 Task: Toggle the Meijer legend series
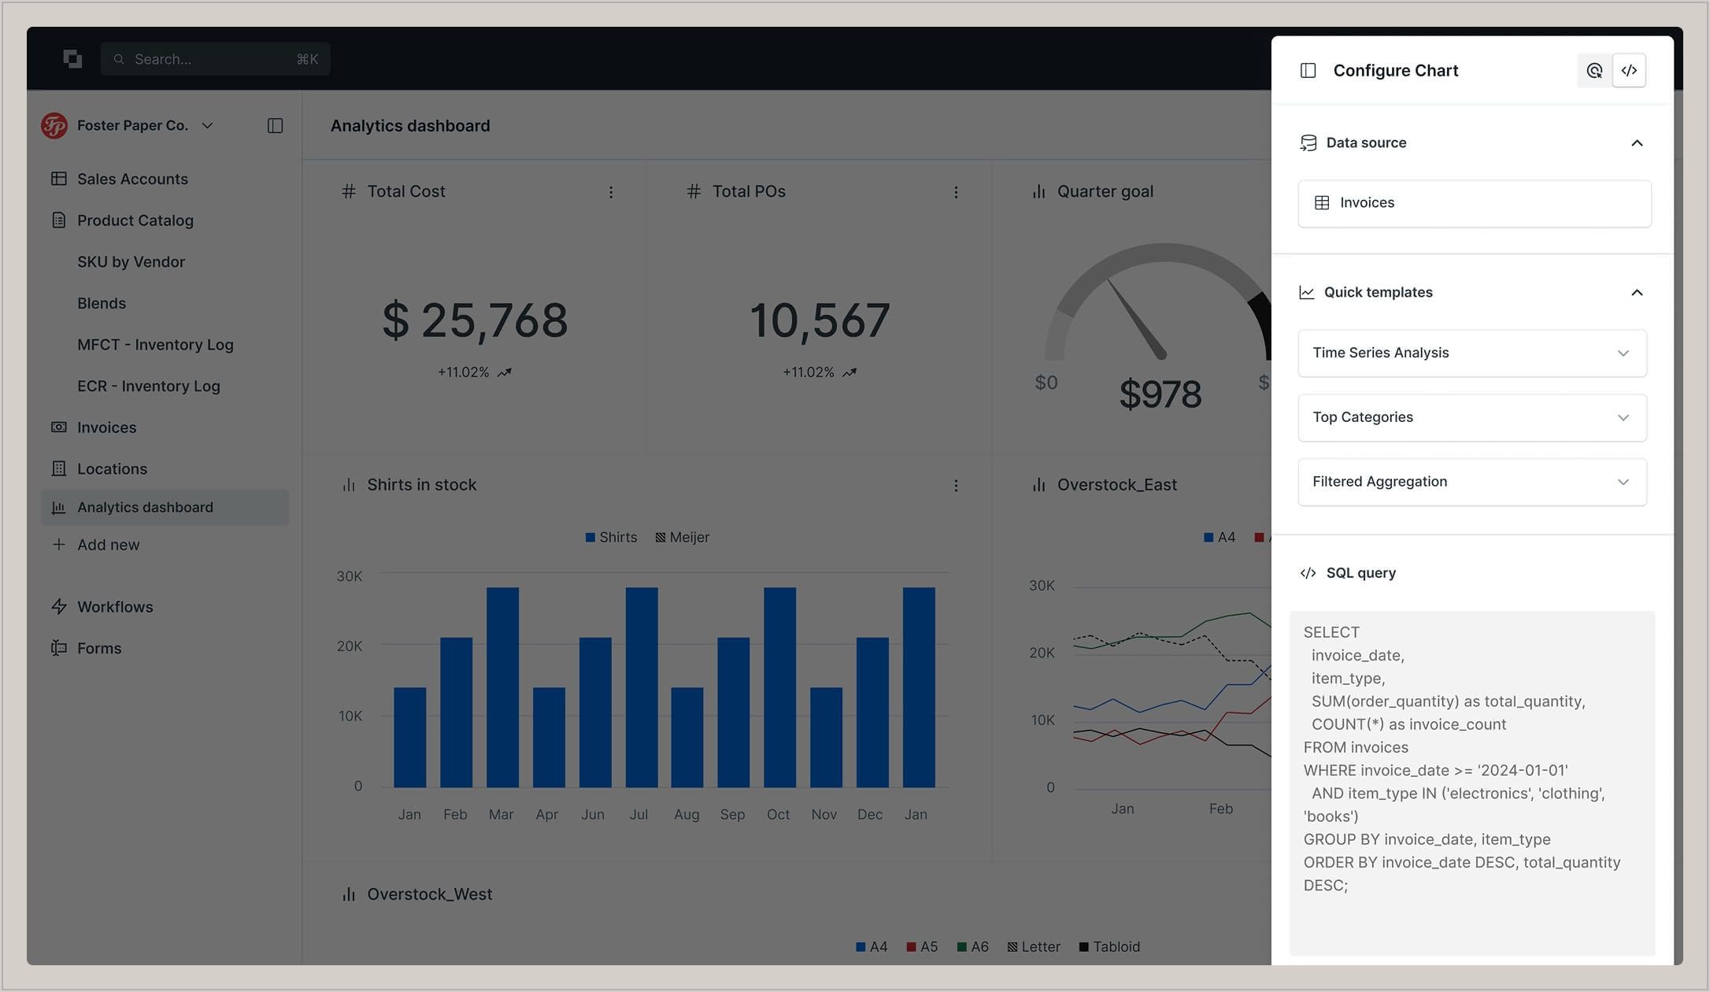click(682, 538)
